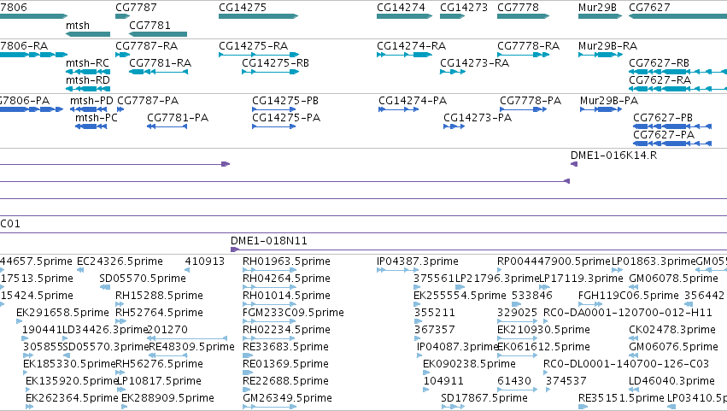This screenshot has height=411, width=727.
Task: Click EST label LD46040.3prime
Action: pos(671,381)
